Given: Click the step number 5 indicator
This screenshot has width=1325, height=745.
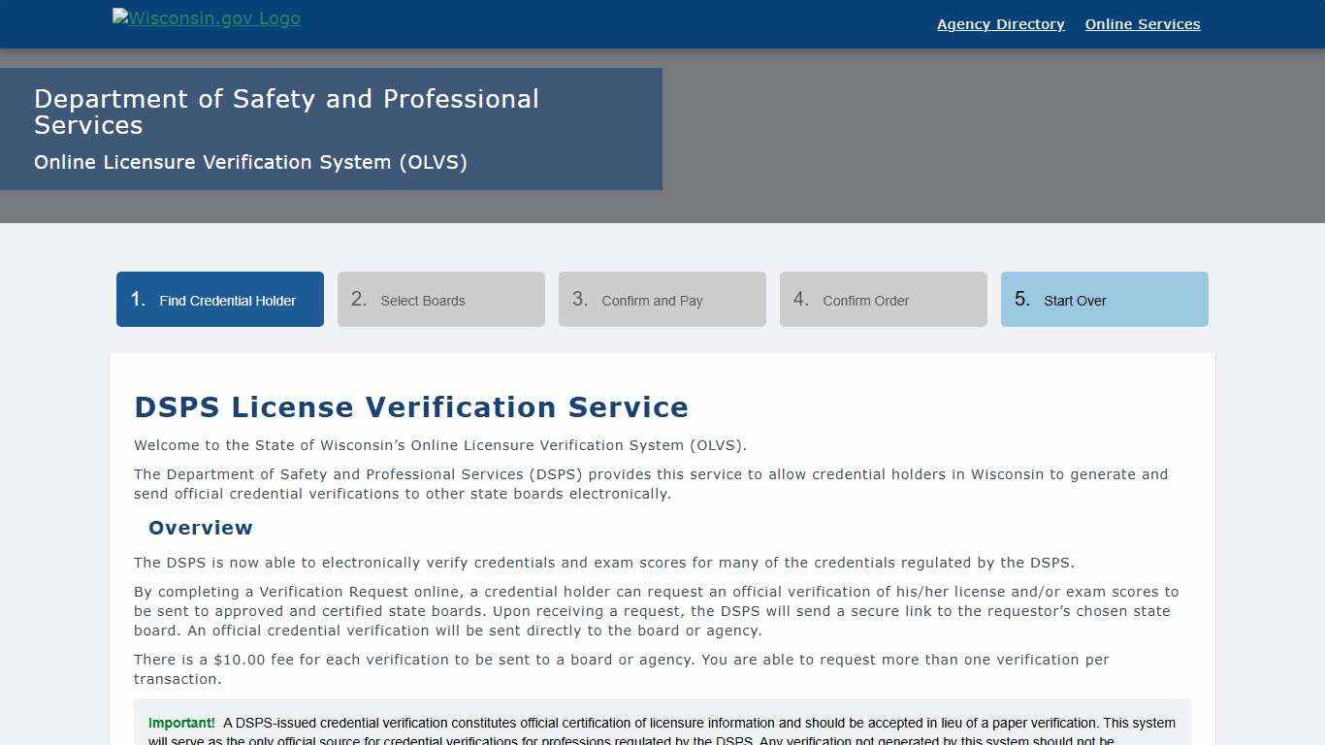Looking at the screenshot, I should tap(1020, 299).
